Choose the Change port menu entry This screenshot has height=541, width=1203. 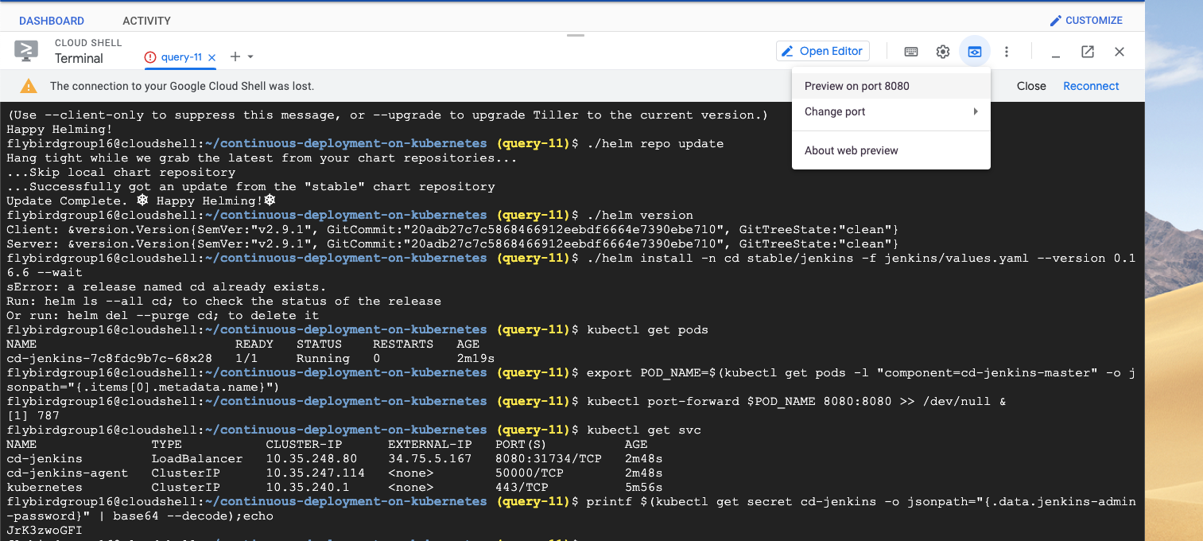click(x=891, y=111)
